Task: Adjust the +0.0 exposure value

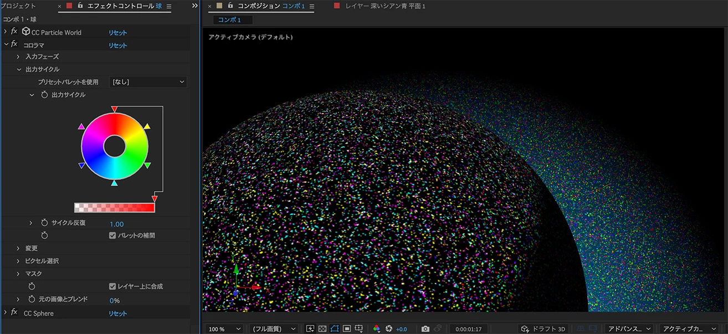Action: click(401, 330)
